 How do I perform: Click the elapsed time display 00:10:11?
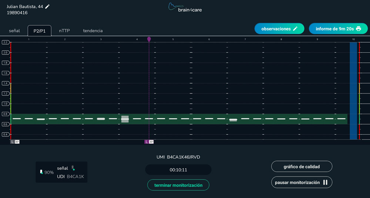tap(178, 170)
